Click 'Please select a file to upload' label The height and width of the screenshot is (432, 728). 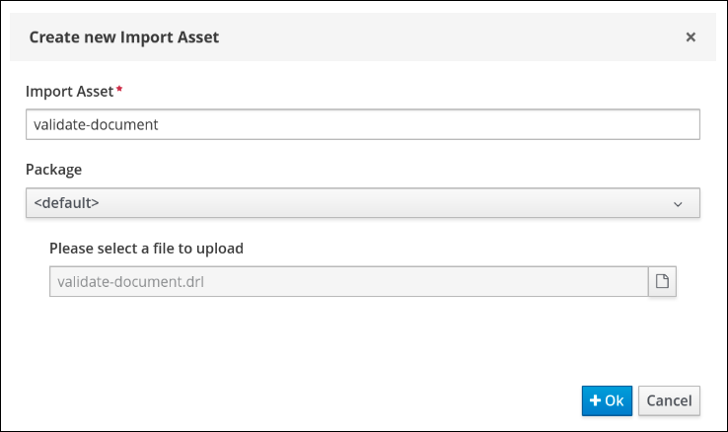point(146,248)
